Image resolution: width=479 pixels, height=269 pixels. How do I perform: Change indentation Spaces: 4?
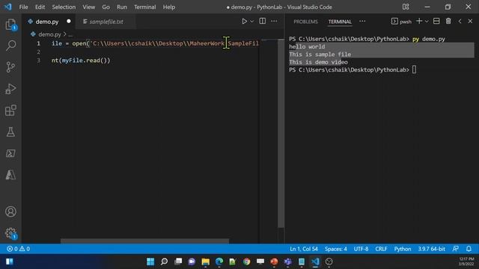point(336,249)
